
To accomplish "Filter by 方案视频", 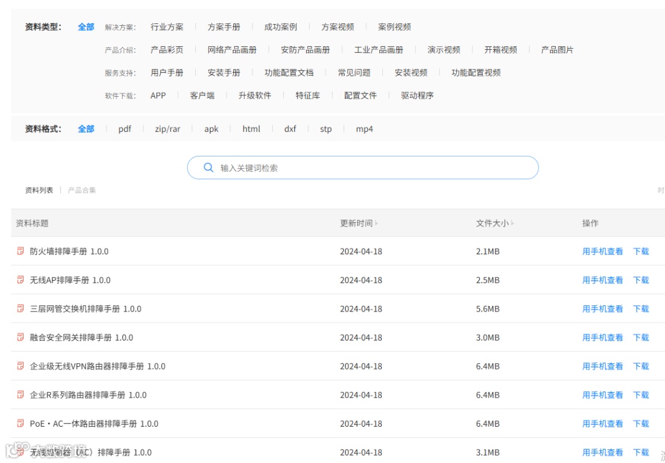I will coord(337,27).
